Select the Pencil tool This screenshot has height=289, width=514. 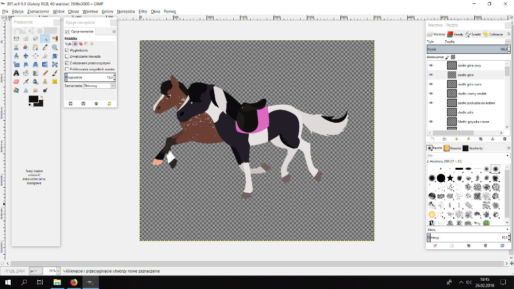pos(45,73)
